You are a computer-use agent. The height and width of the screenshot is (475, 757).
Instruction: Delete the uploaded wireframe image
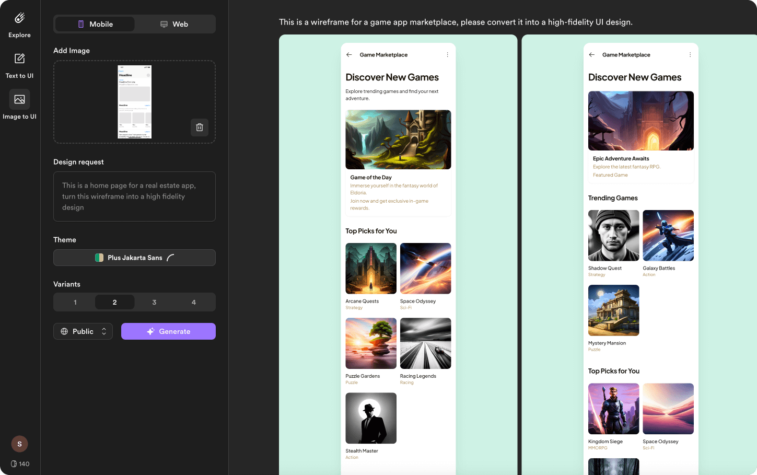[199, 127]
